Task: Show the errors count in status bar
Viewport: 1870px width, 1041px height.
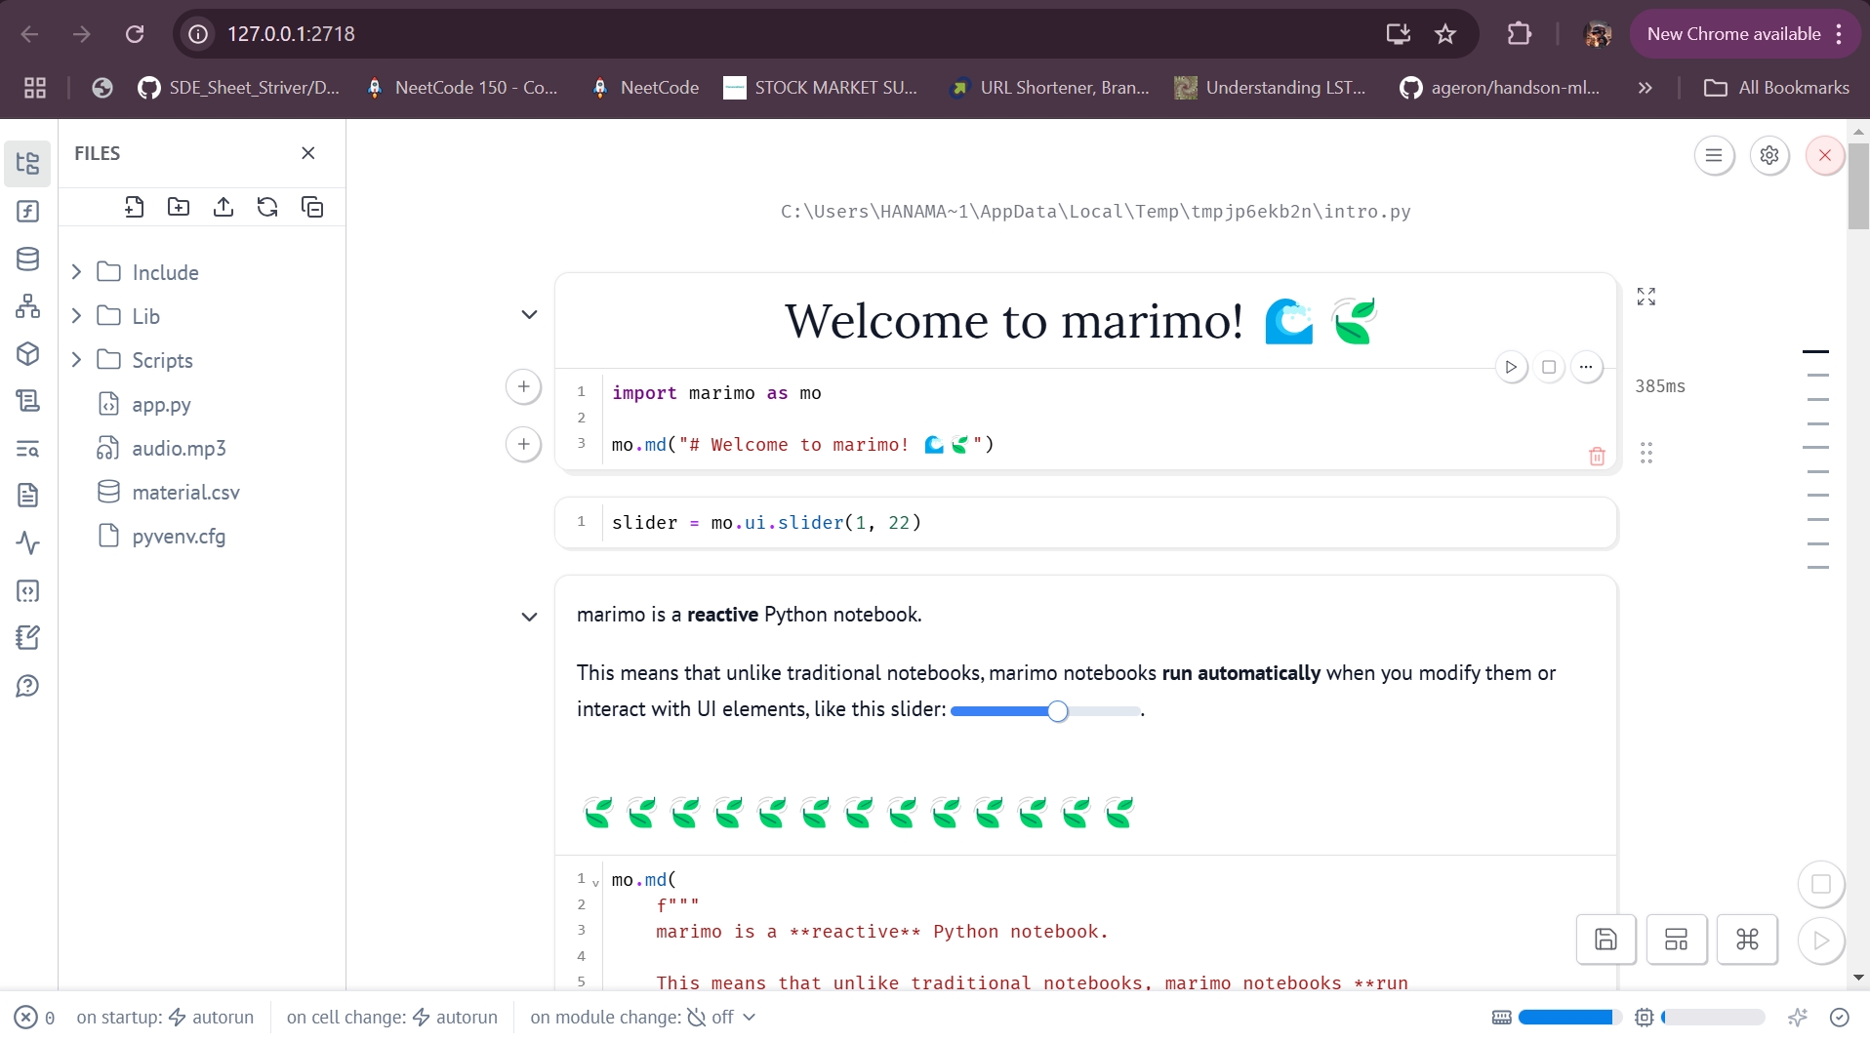Action: point(35,1018)
